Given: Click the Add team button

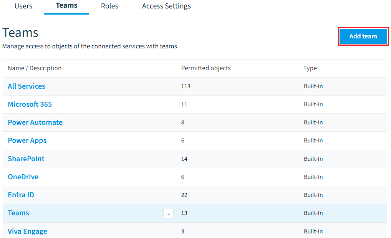Looking at the screenshot, I should (363, 36).
